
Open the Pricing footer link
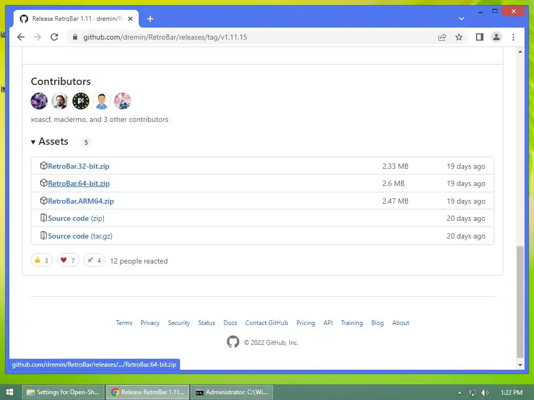tap(306, 323)
